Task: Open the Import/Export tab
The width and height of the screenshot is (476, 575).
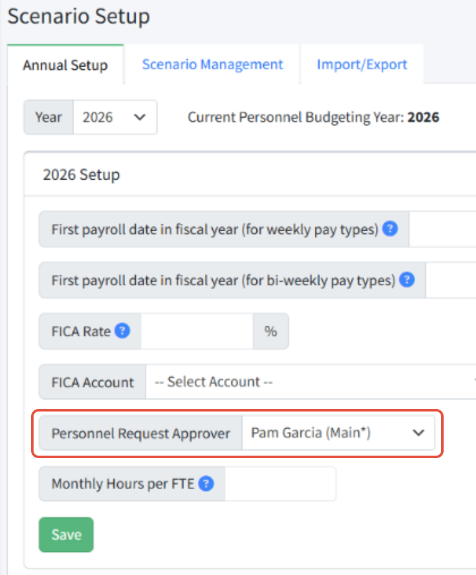Action: pos(362,64)
